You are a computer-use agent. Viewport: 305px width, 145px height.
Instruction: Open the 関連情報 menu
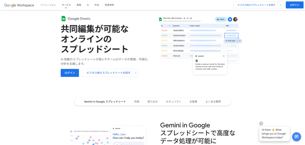109,5
